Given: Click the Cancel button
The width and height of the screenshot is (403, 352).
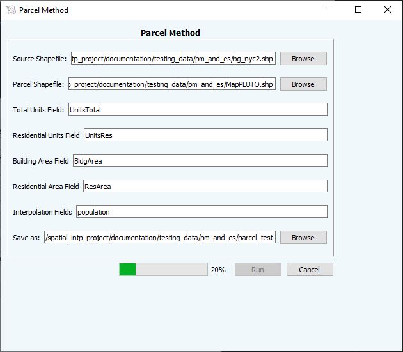Looking at the screenshot, I should point(310,270).
